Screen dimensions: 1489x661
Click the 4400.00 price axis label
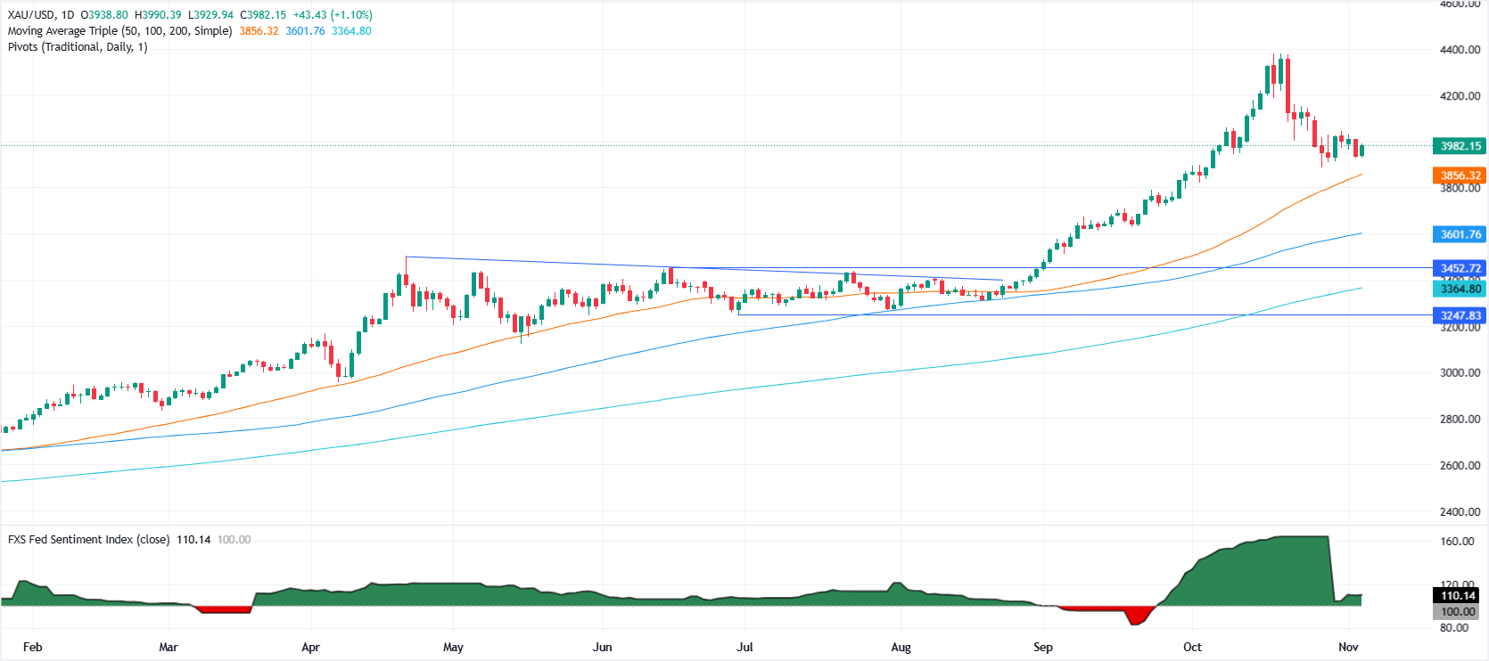[1460, 50]
